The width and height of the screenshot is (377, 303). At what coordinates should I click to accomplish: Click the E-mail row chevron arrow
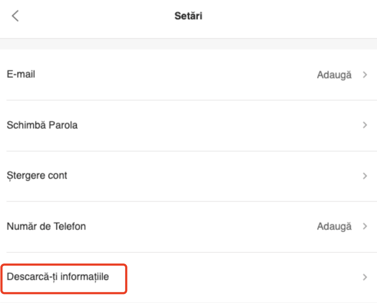coord(365,75)
